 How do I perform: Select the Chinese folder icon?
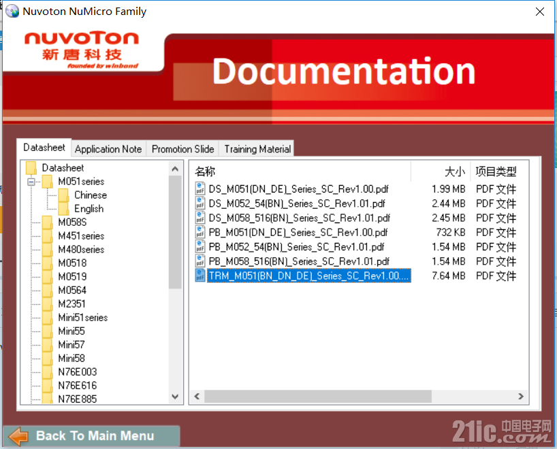pos(63,195)
